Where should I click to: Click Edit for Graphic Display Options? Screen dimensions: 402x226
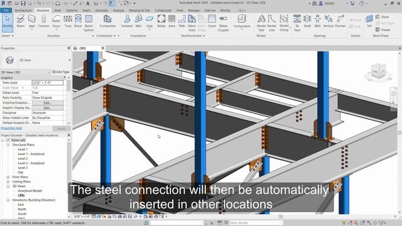pos(48,108)
